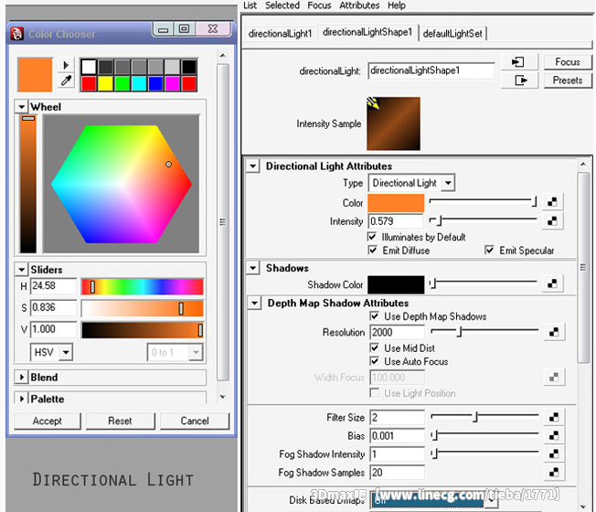Toggle Use Auto Focus checkbox

coord(375,361)
